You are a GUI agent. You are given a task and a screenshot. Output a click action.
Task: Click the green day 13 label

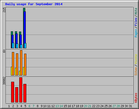pyautogui.click(x=57, y=106)
